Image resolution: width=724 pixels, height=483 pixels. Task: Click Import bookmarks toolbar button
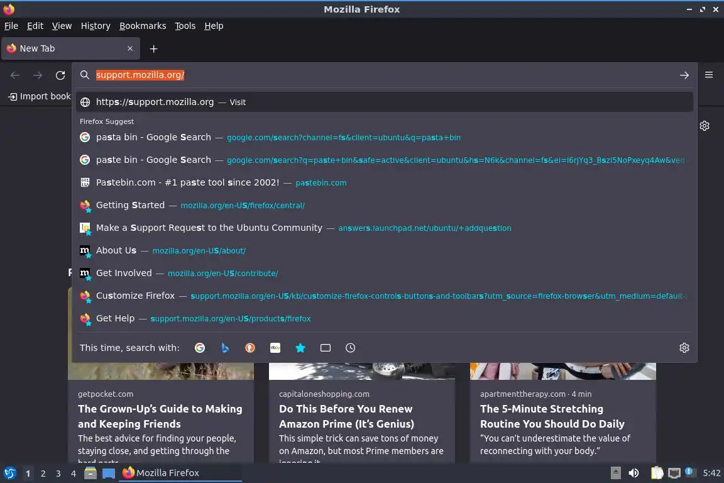click(40, 97)
